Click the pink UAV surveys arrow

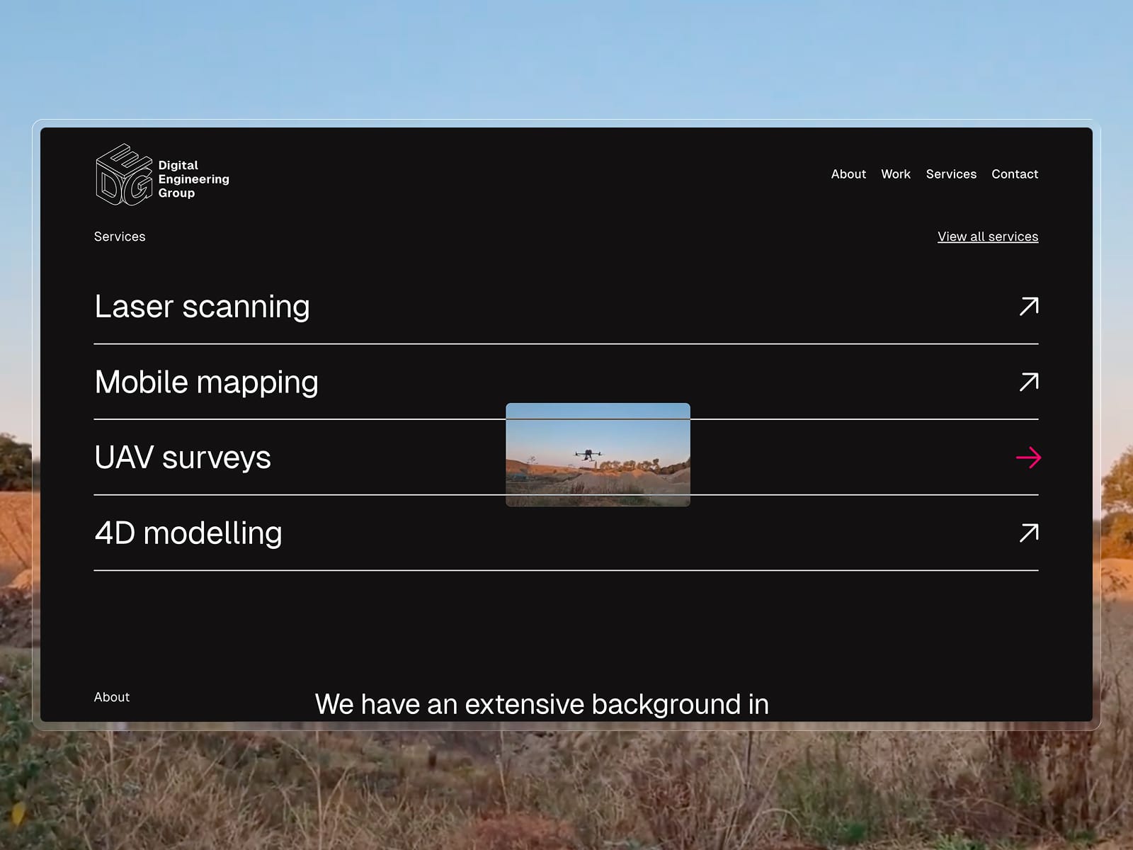pyautogui.click(x=1028, y=458)
